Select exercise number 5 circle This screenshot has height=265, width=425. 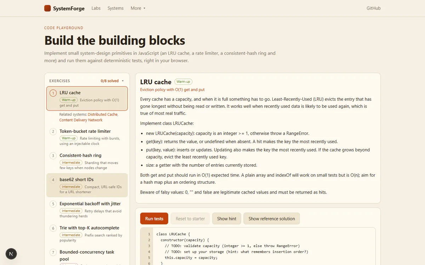[x=53, y=204]
